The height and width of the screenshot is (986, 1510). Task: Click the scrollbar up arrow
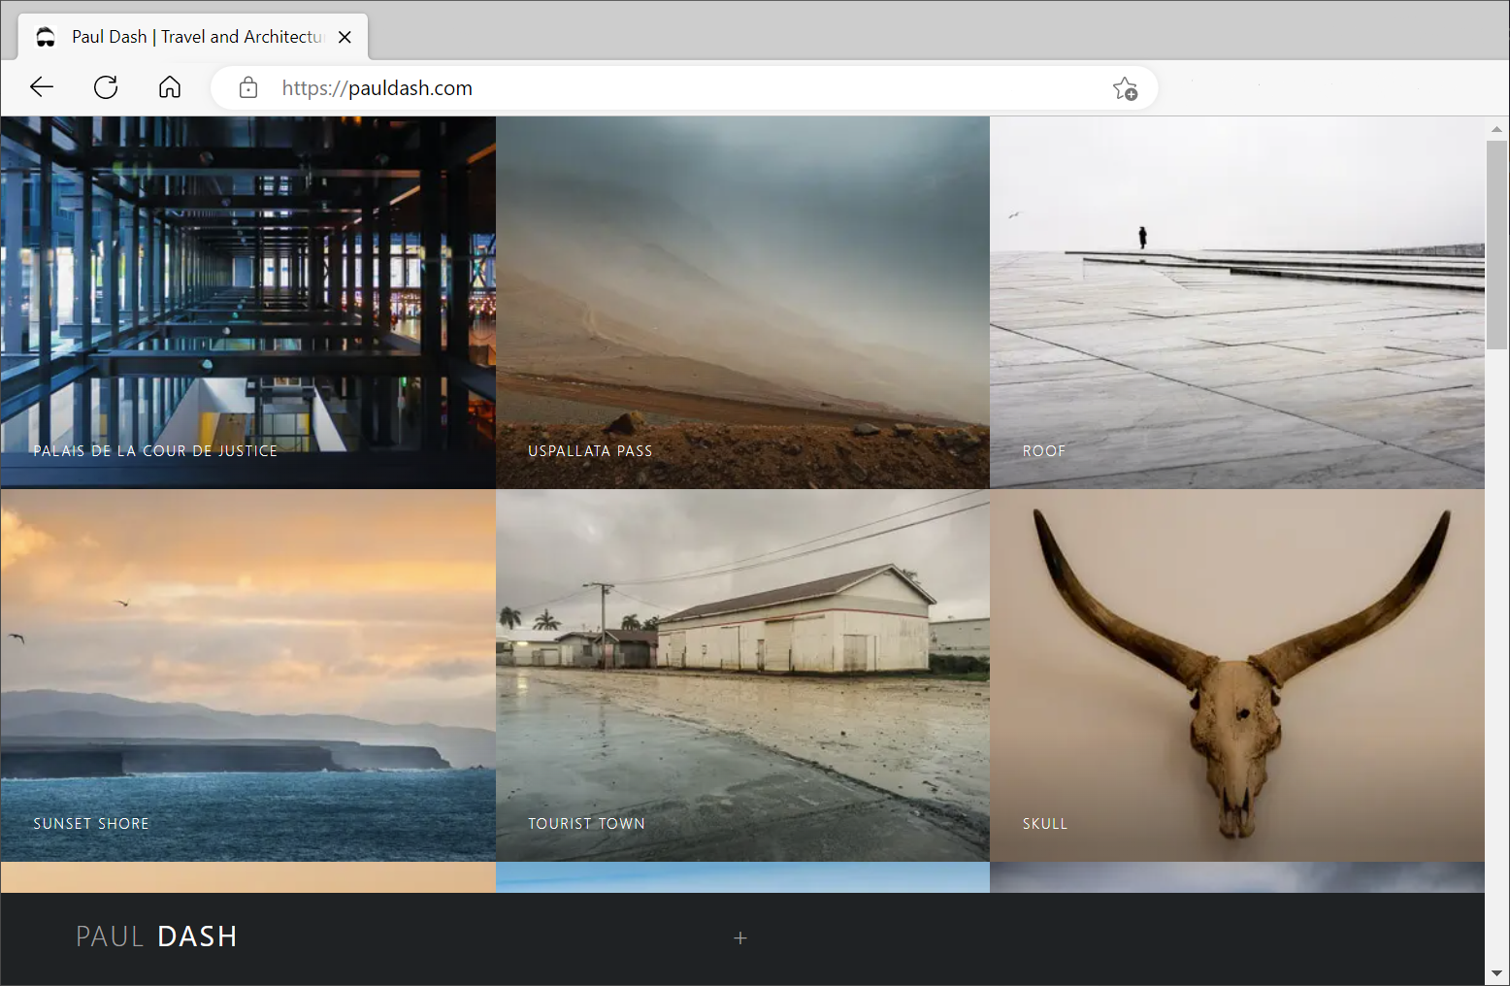[1496, 128]
